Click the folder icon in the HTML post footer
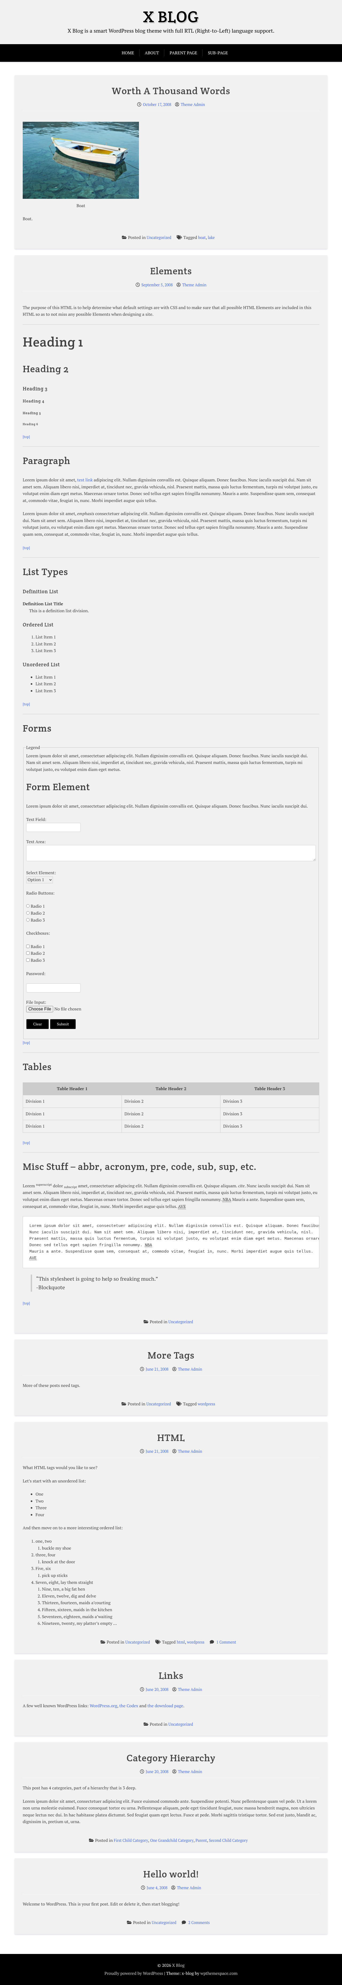The image size is (342, 1985). point(103,1642)
